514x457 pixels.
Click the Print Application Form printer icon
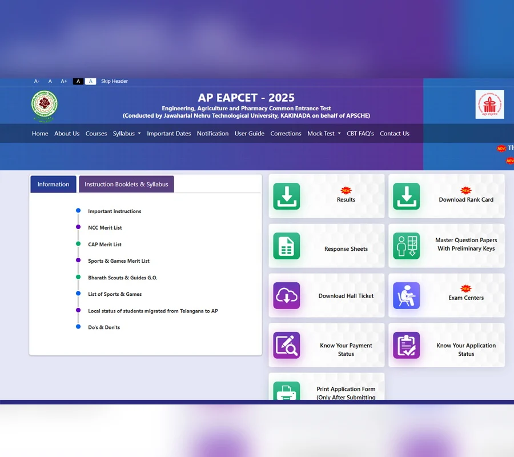[286, 392]
